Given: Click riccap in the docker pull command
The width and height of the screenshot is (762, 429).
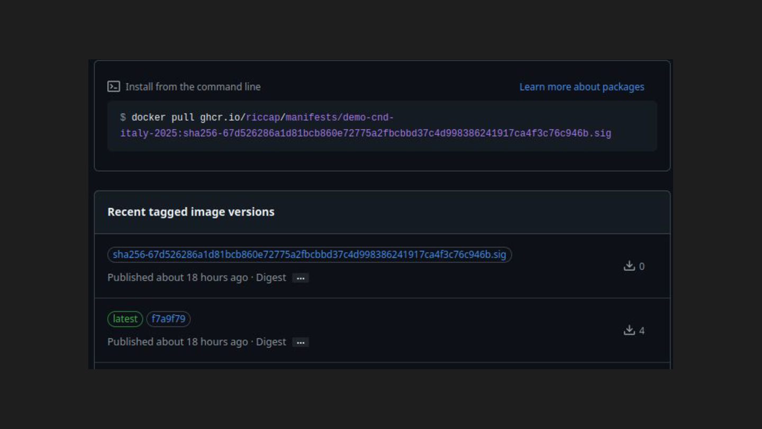Looking at the screenshot, I should pos(263,118).
